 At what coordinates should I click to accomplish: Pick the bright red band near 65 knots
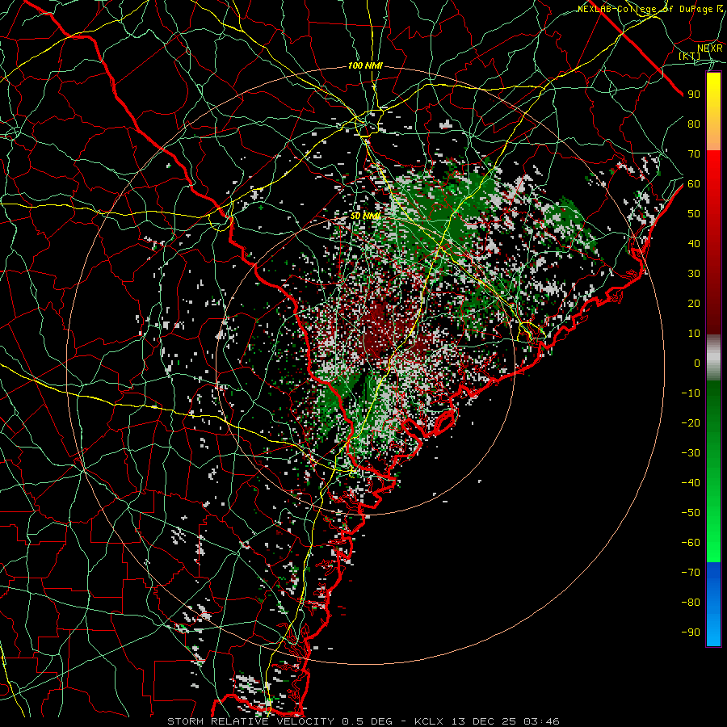(x=713, y=169)
